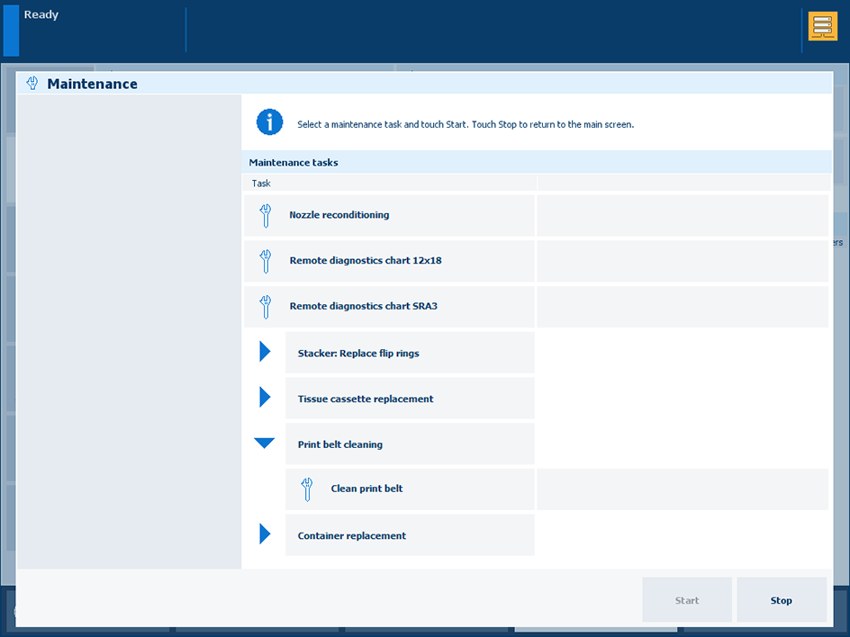Click wrench icon beside Nozzle reconditioning
The width and height of the screenshot is (850, 637).
coord(265,216)
